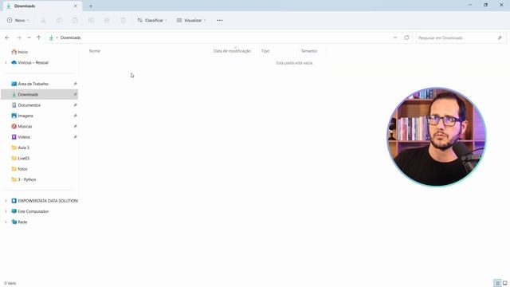Open the Aula 3 folder
Screen dimensions: 510x287
click(x=20, y=147)
